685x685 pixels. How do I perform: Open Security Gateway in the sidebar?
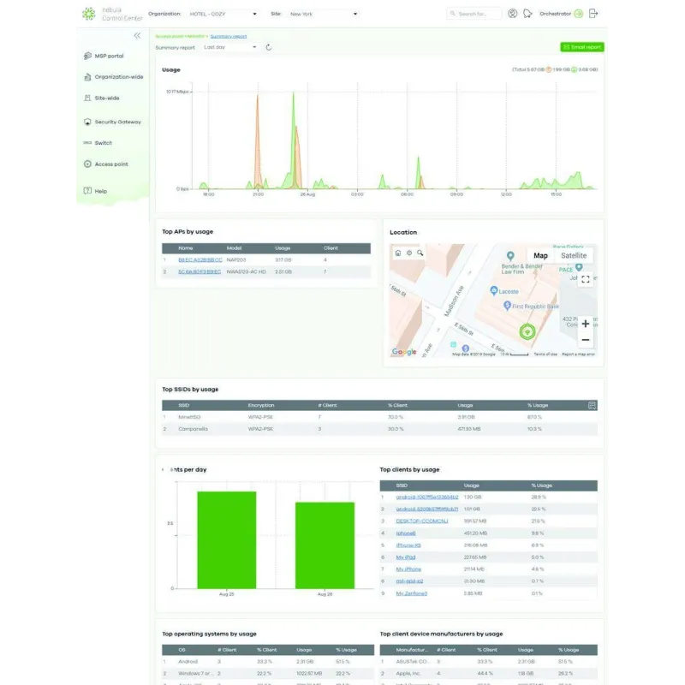(x=117, y=122)
